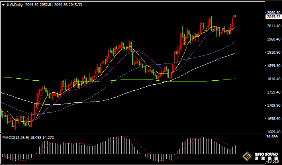The height and width of the screenshot is (165, 282).
Task: Click the 1759.40 price axis label
Action: [x=273, y=92]
